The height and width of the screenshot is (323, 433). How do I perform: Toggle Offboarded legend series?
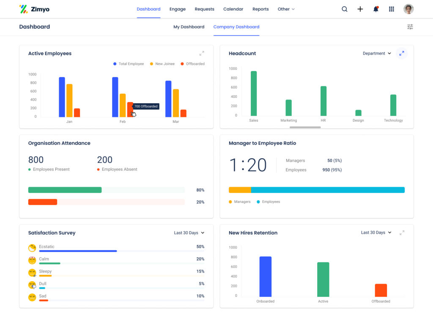[x=192, y=64]
